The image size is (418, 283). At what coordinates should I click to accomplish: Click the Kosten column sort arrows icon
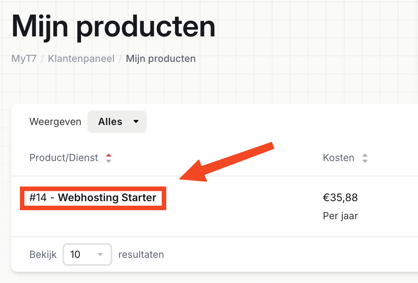365,158
